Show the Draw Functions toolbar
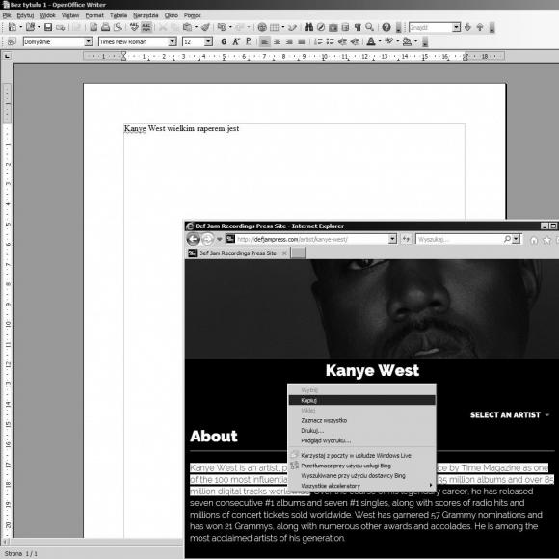Image resolution: width=559 pixels, height=559 pixels. tap(292, 27)
